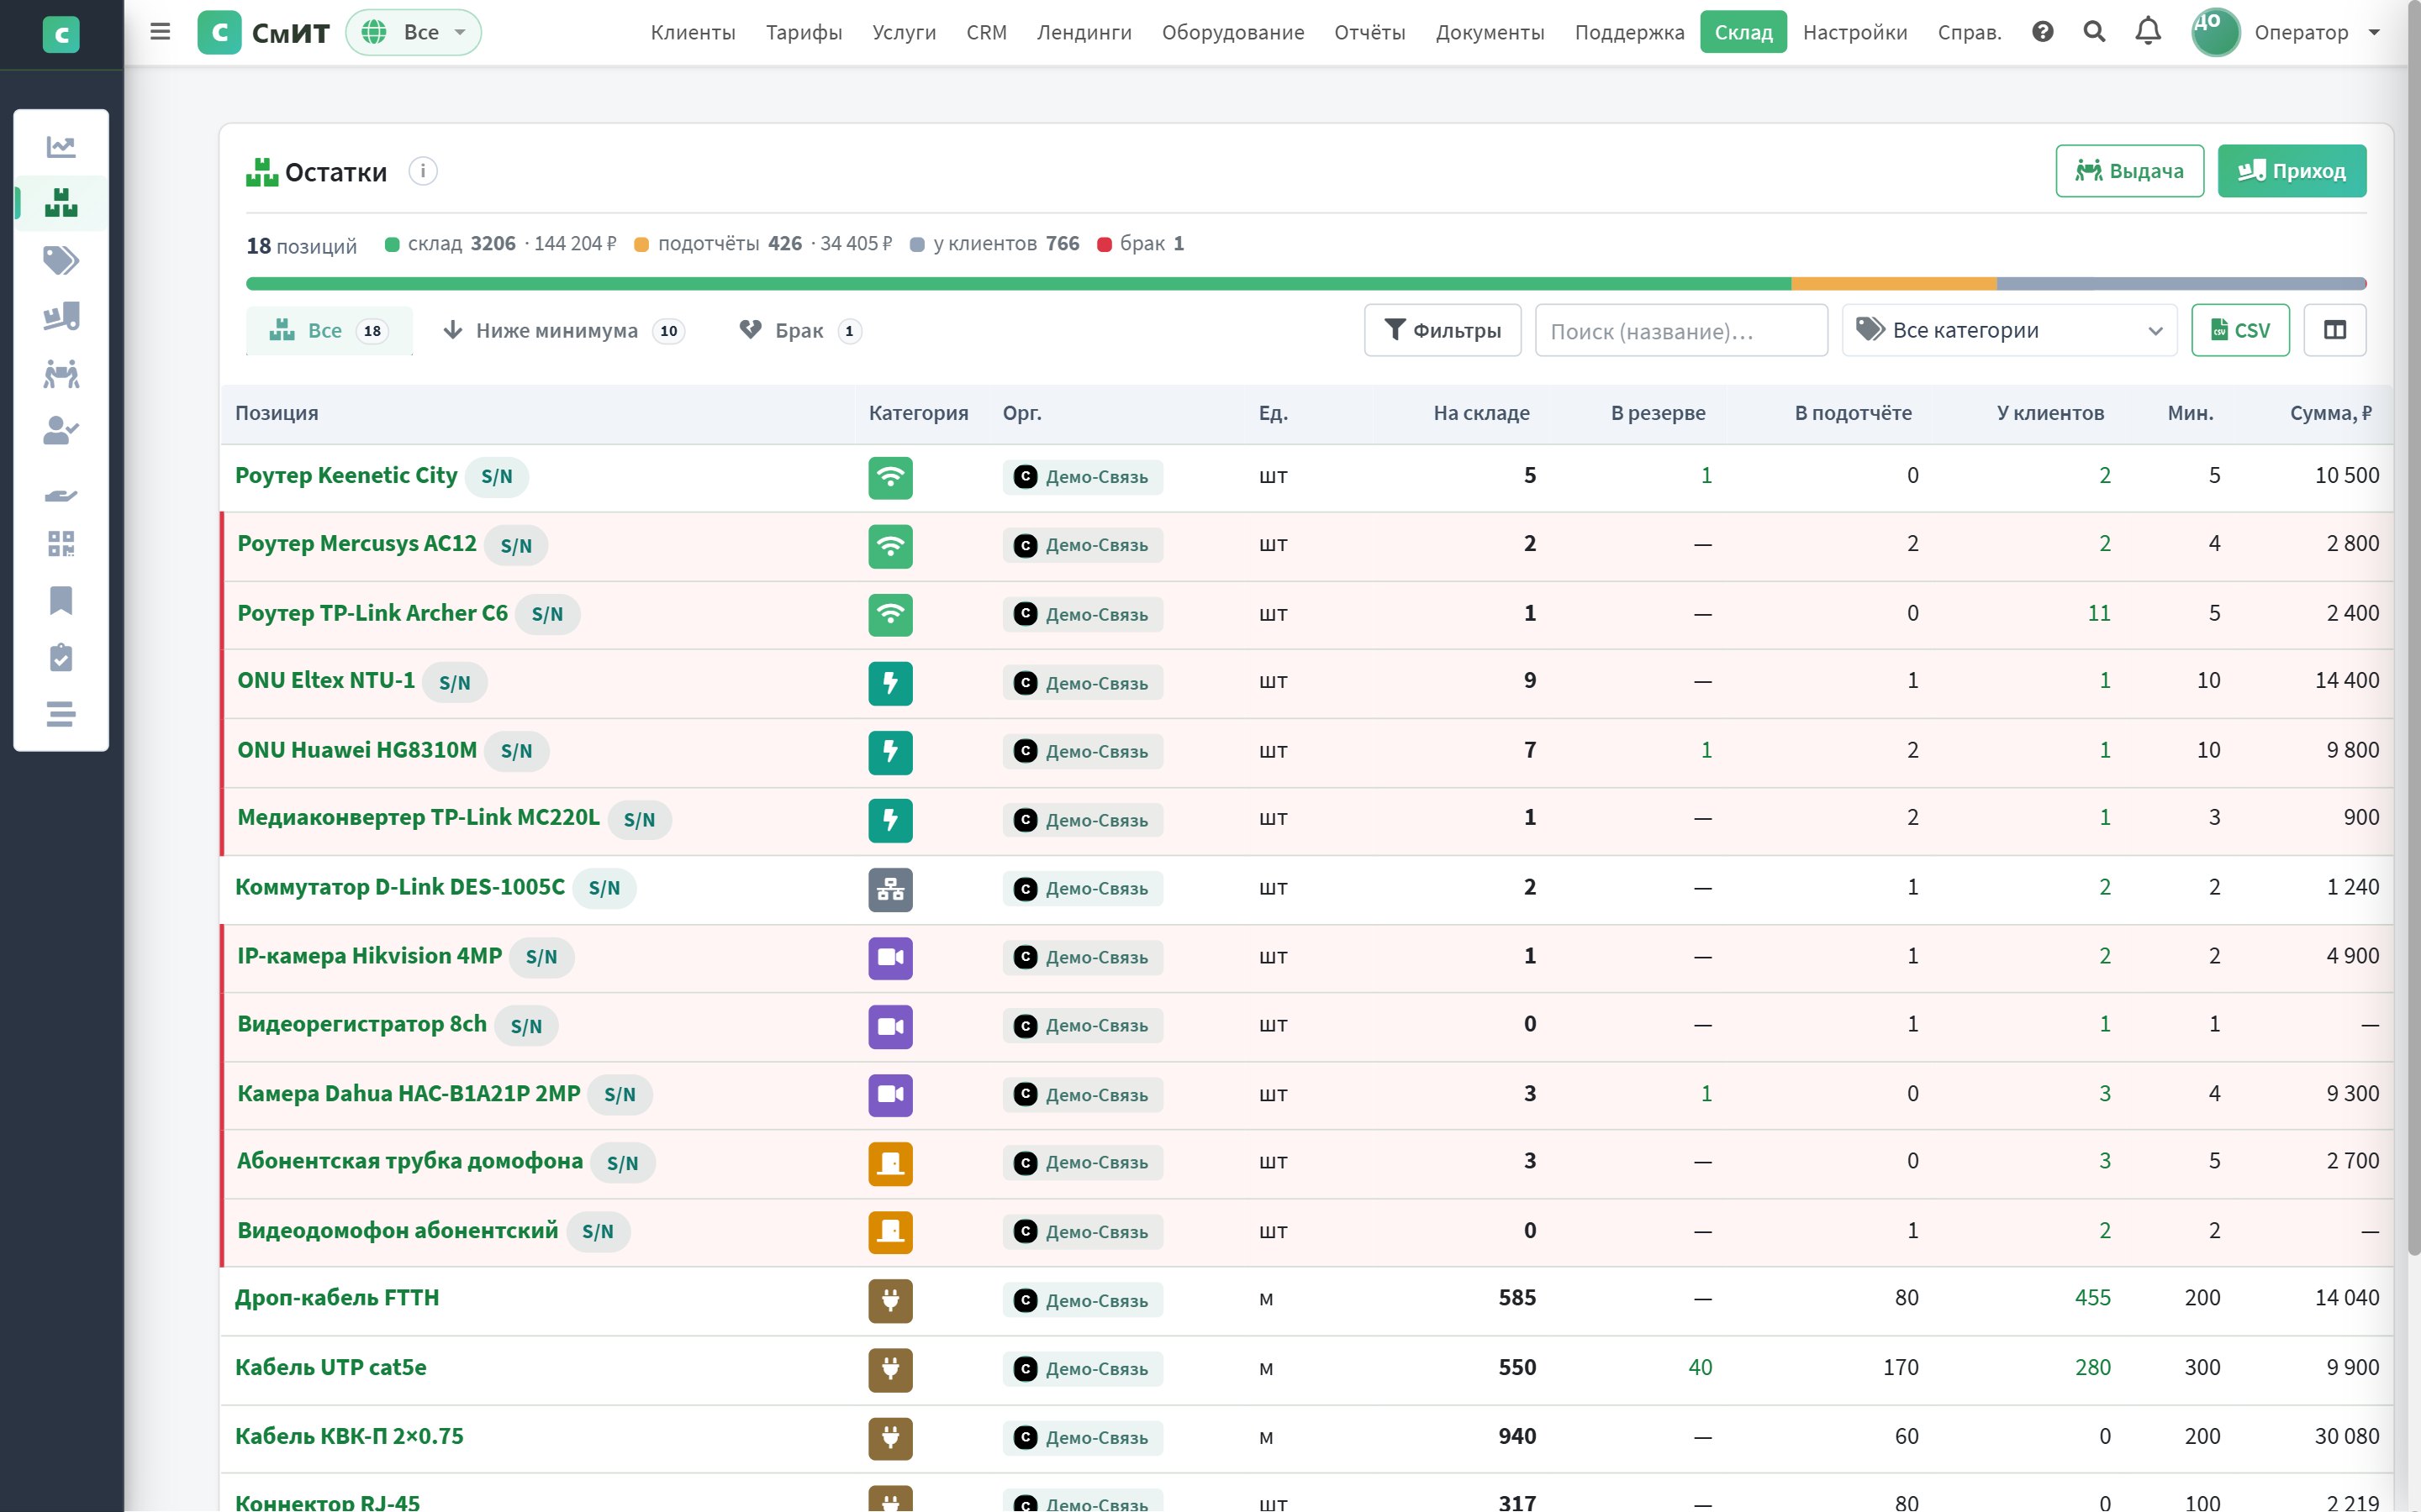Open Дроп-кабель FTTH position link
Image resolution: width=2421 pixels, height=1512 pixels.
[x=336, y=1298]
